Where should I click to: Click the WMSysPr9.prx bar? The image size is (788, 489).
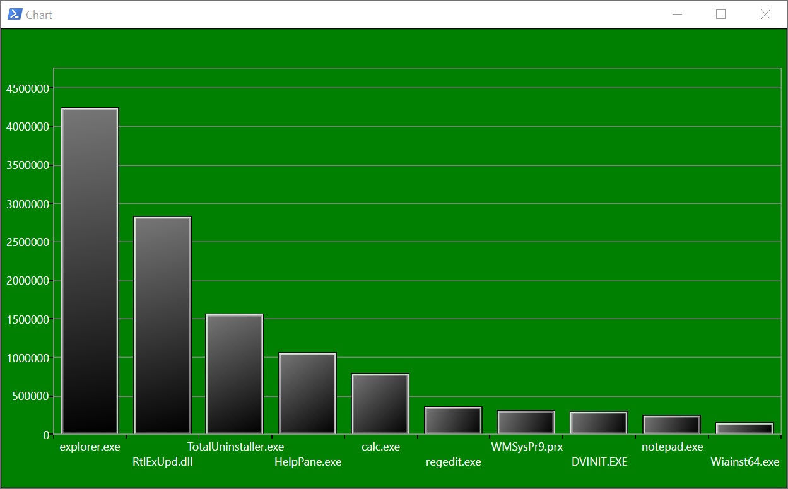tap(526, 422)
